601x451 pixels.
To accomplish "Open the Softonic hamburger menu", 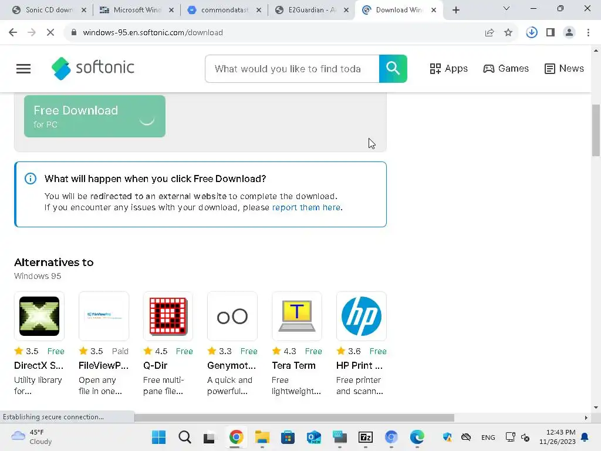I will point(23,69).
